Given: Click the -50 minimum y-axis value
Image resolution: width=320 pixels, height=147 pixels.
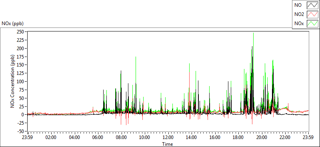Looking at the screenshot, I should 21,131.
